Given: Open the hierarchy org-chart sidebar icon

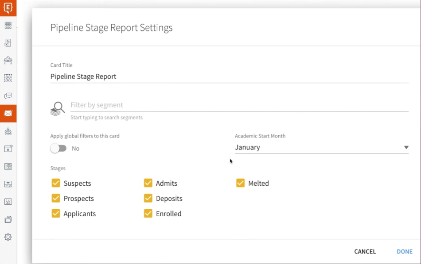Looking at the screenshot, I should click(x=8, y=131).
